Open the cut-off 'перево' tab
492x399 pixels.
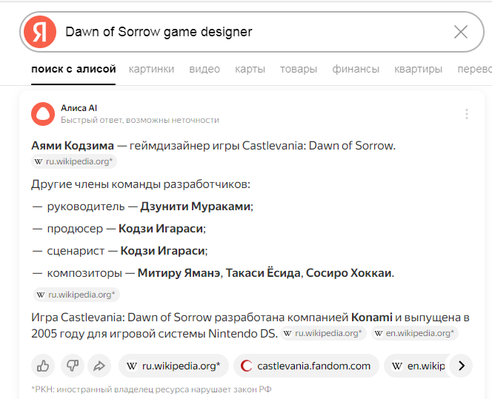[x=474, y=69]
